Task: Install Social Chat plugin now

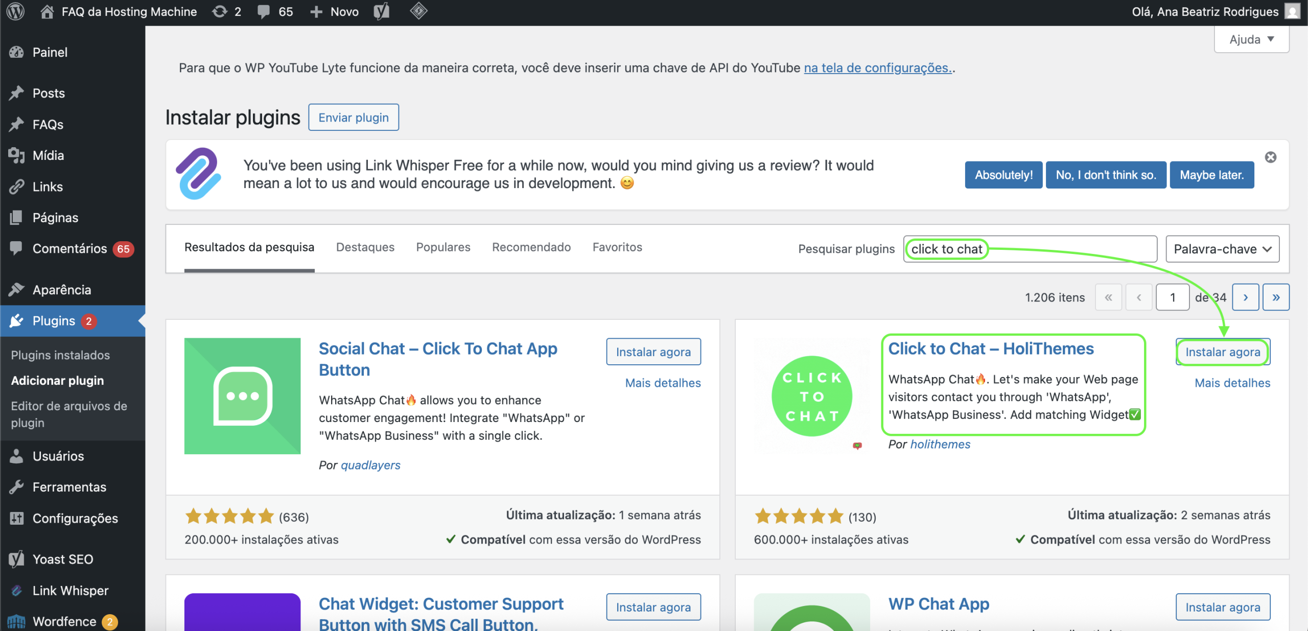Action: pyautogui.click(x=653, y=352)
